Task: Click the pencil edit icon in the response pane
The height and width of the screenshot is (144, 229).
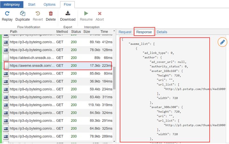Action: pyautogui.click(x=222, y=42)
